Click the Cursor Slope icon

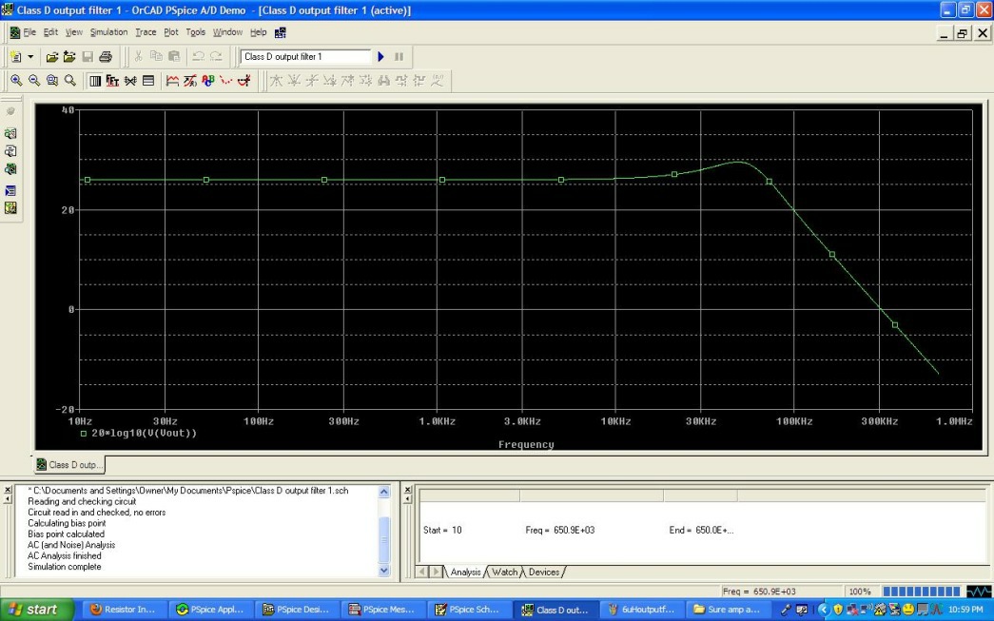[312, 81]
